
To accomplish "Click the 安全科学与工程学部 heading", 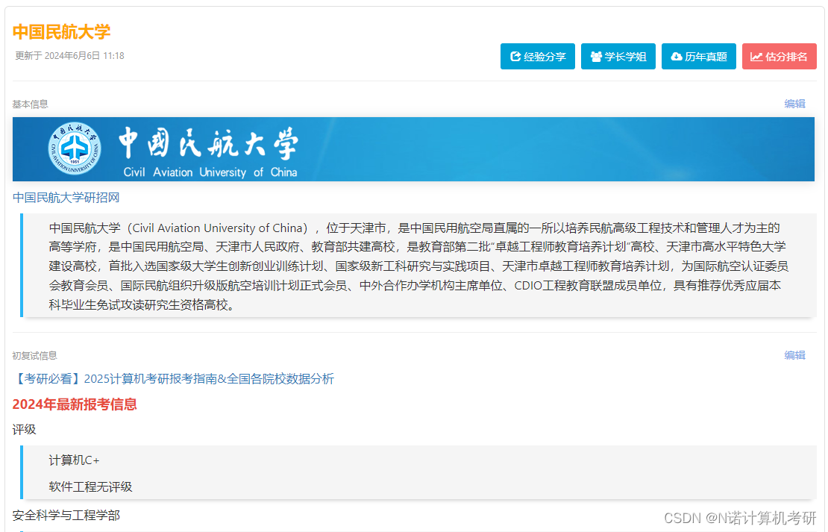I will (x=66, y=515).
